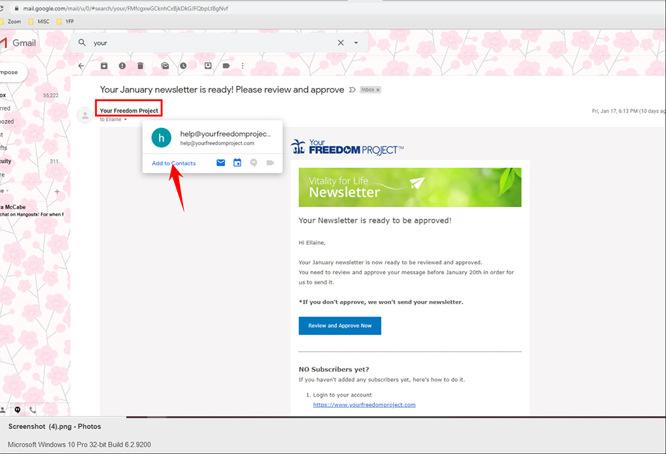The width and height of the screenshot is (666, 454).
Task: Toggle the importance marker beside the subject
Action: coord(352,90)
